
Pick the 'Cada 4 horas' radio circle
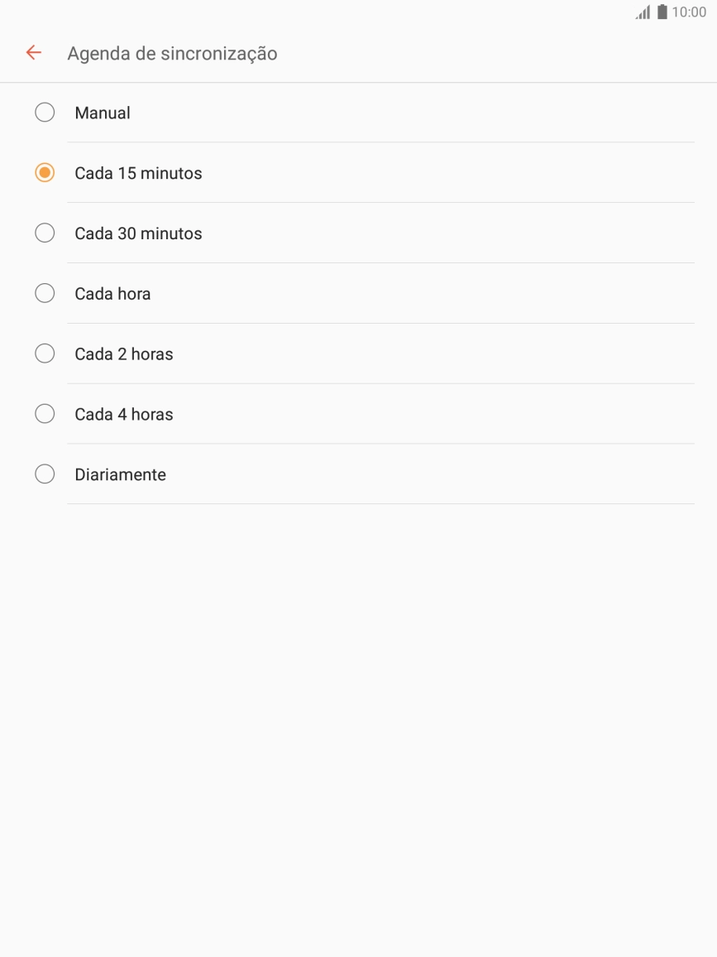[45, 414]
